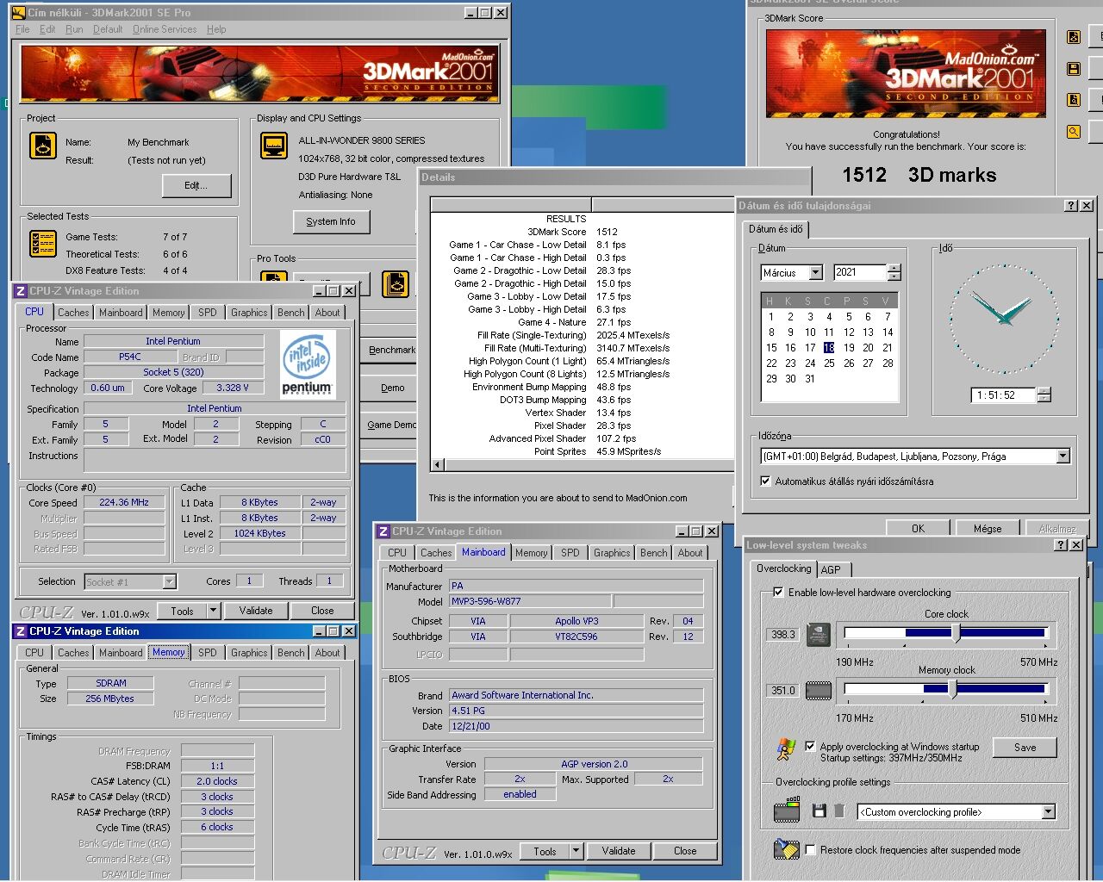Click the trash can icon to delete profile

(x=838, y=811)
